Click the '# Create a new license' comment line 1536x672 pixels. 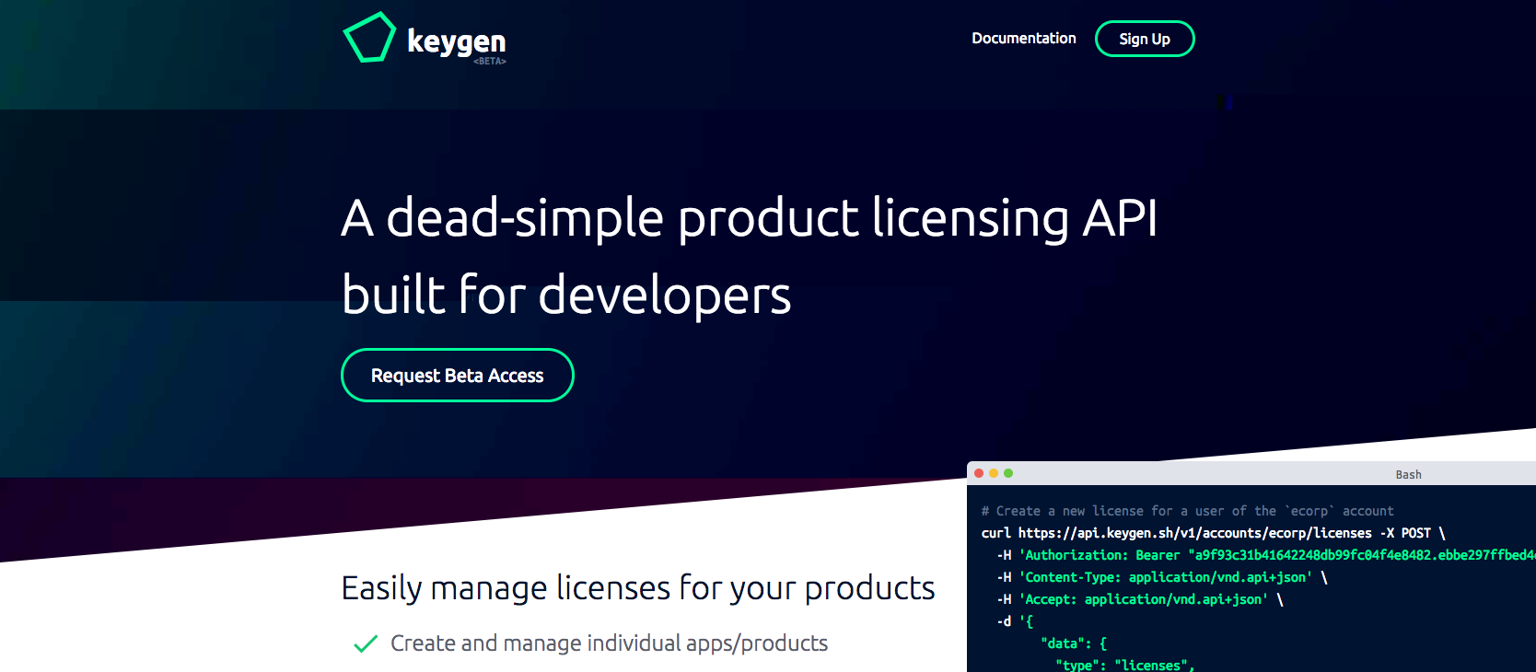click(x=1188, y=511)
